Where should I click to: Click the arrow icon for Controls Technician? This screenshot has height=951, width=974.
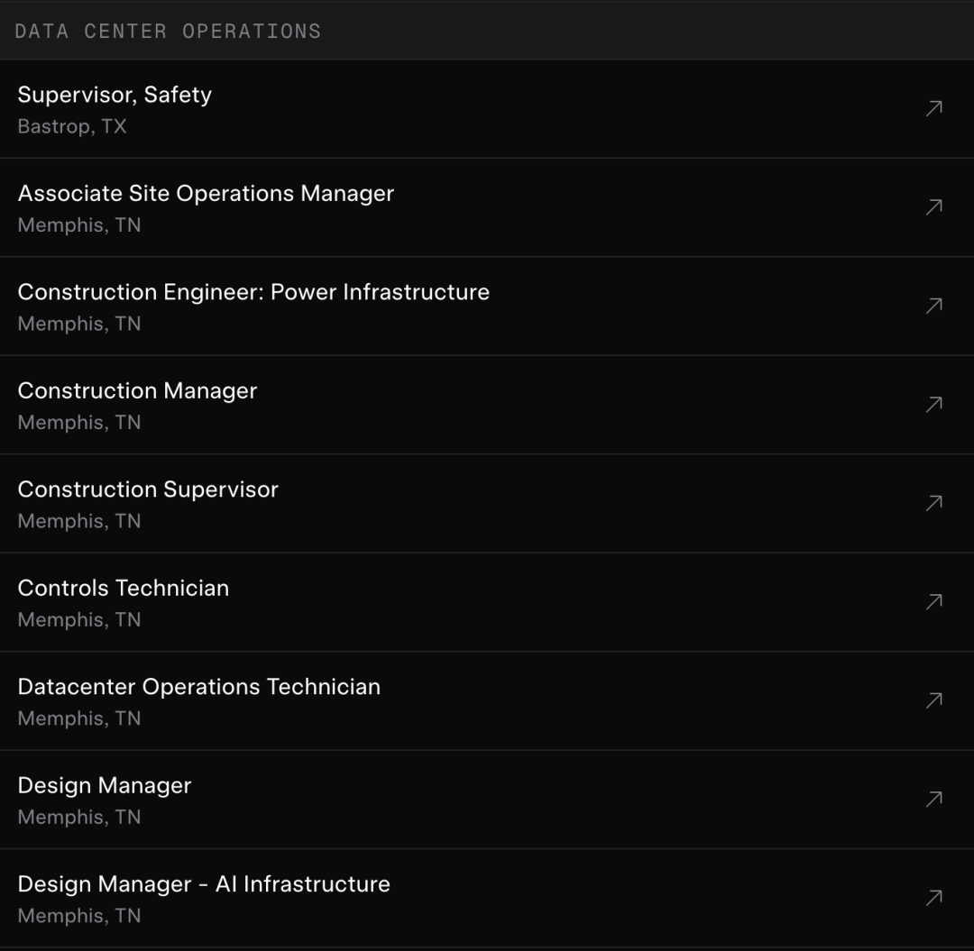click(933, 601)
